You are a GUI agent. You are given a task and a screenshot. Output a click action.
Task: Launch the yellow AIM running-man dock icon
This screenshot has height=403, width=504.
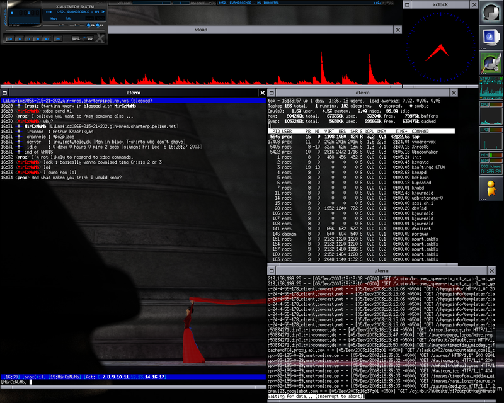pos(491,189)
